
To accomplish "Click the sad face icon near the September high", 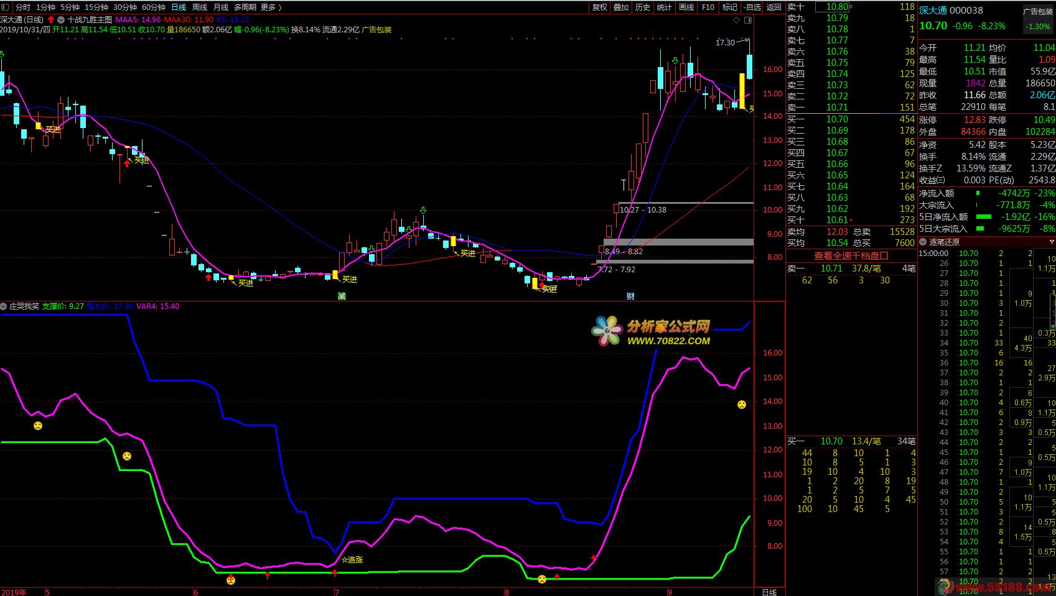I will 742,405.
